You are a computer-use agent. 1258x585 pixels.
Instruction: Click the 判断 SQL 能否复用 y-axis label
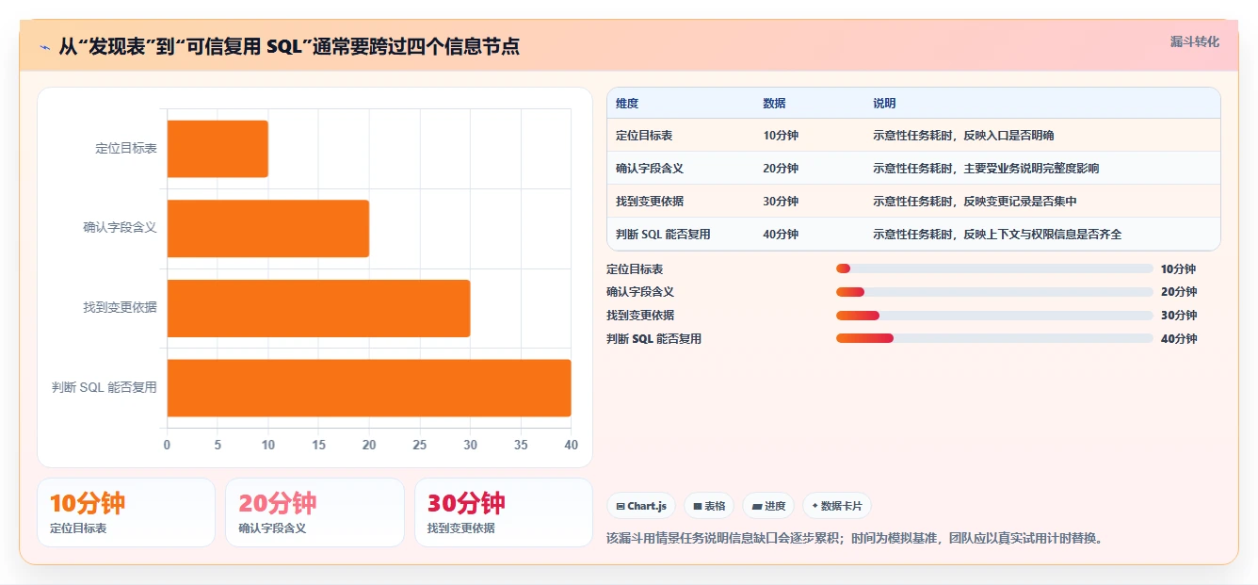pos(105,387)
